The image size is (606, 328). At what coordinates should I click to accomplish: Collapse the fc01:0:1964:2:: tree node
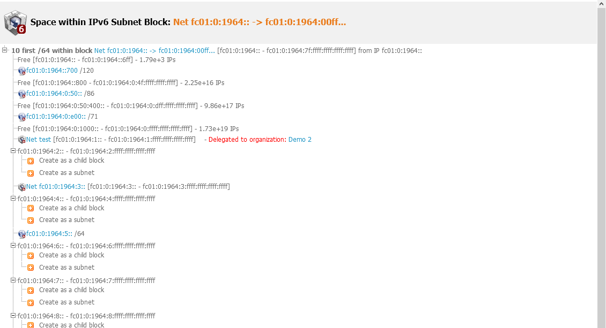[13, 151]
